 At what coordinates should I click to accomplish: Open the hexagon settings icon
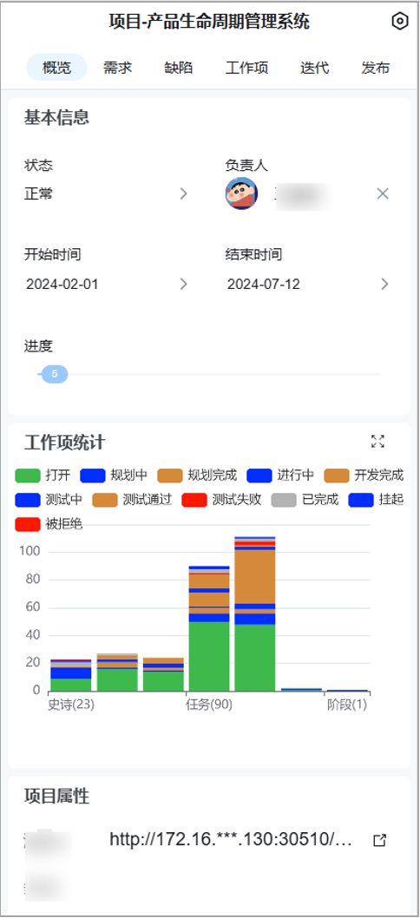(x=399, y=22)
